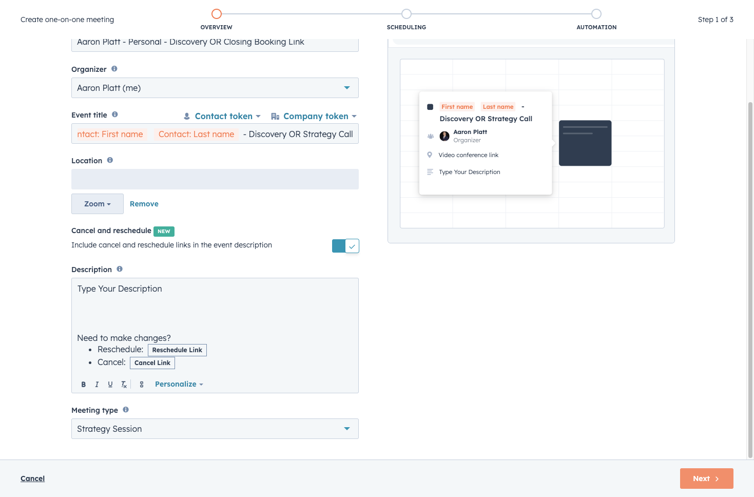Open the Organizer dropdown

(x=215, y=88)
